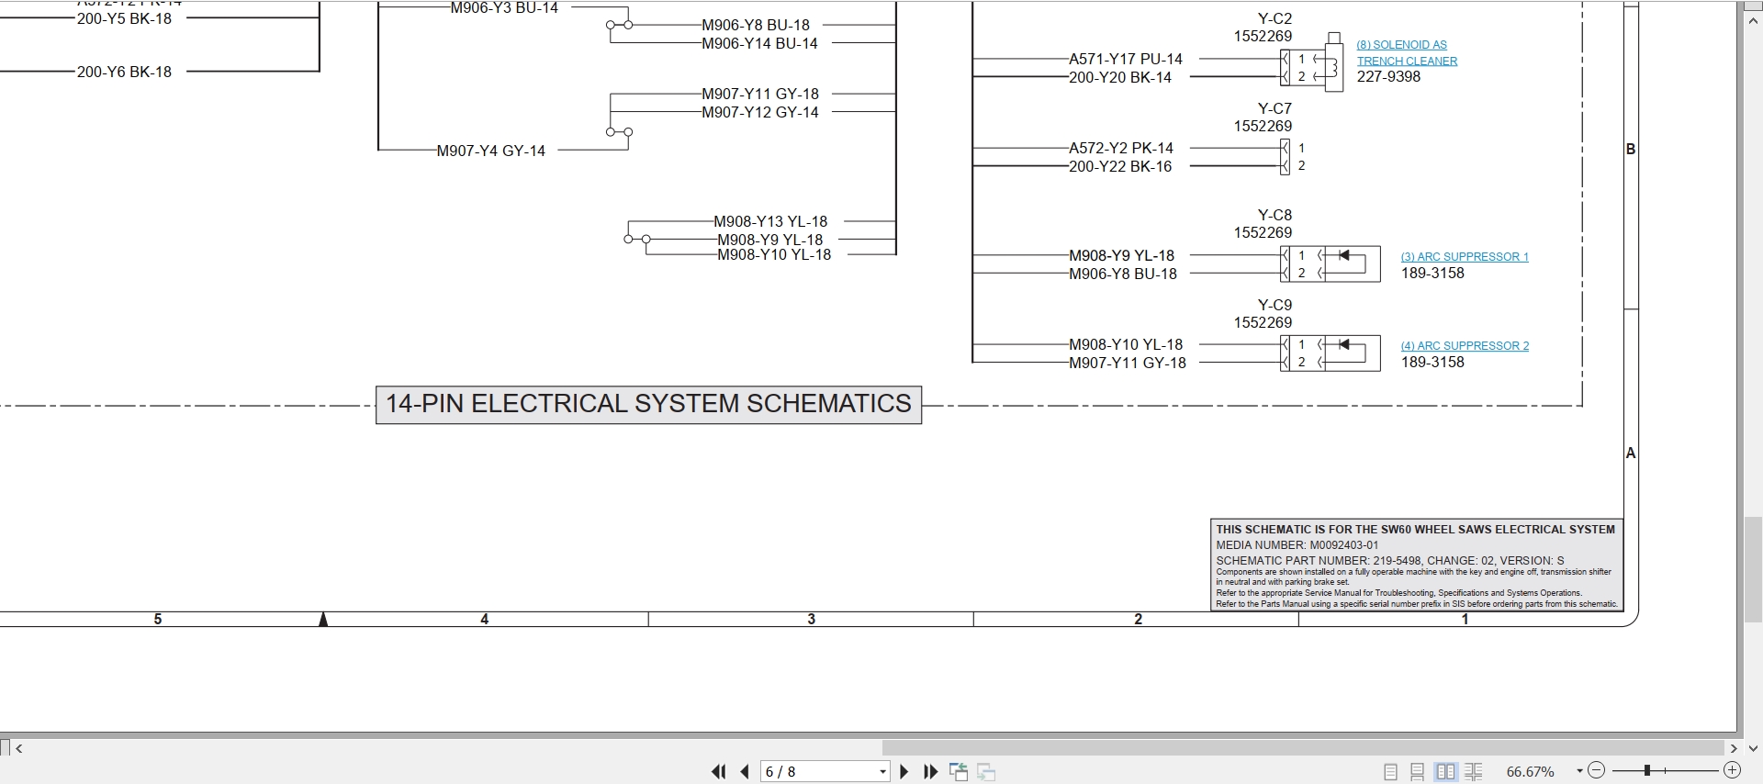The image size is (1763, 784).
Task: Click the wire label M906-Y14 BU-14
Action: [759, 43]
